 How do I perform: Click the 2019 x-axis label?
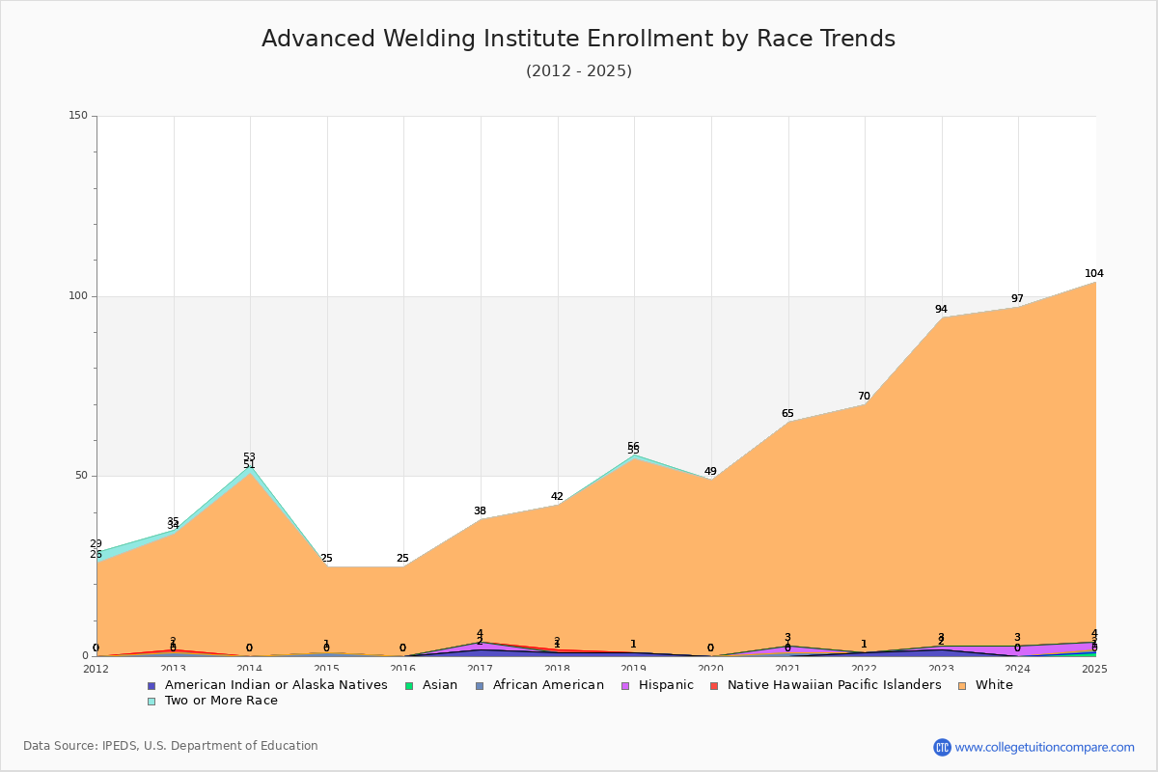634,669
